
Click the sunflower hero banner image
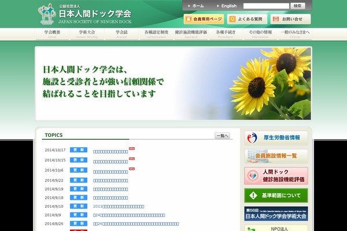tap(173, 84)
